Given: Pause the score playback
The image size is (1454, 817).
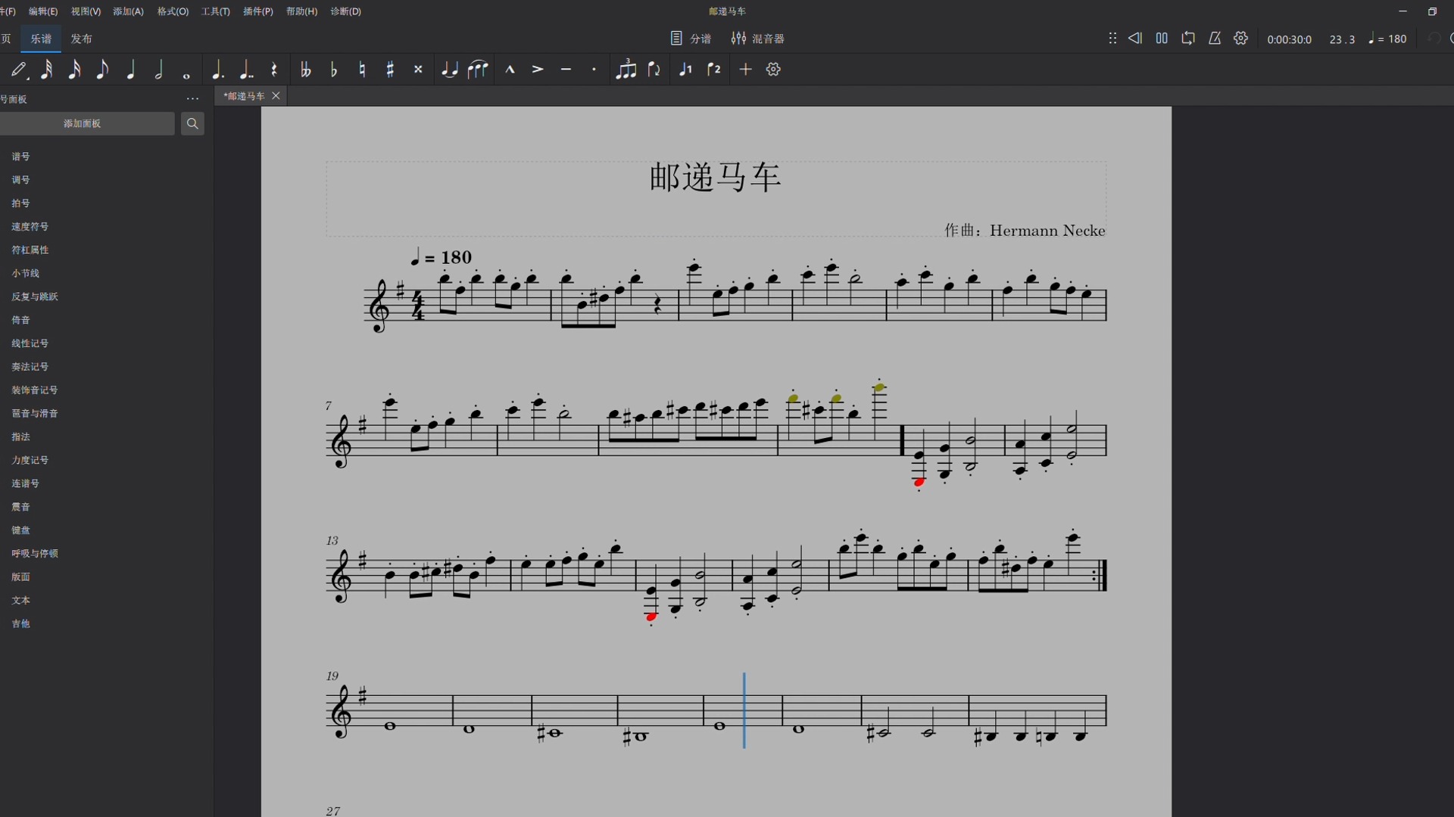Looking at the screenshot, I should tap(1162, 39).
